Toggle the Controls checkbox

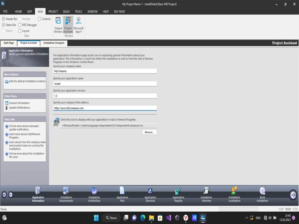pos(40,19)
